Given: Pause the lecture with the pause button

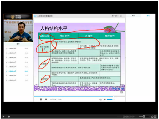Looking at the screenshot, I should point(41,99).
